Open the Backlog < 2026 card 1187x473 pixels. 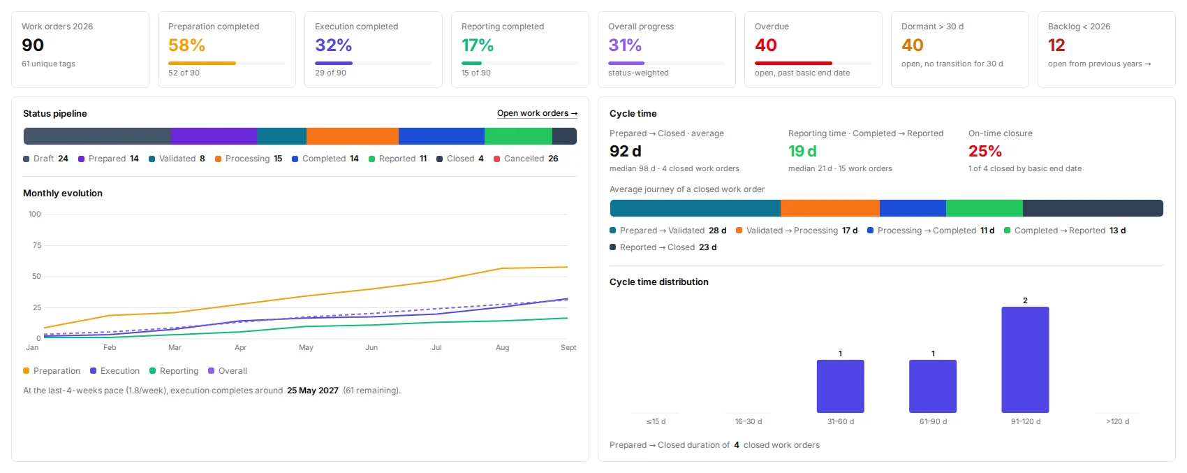coord(1106,50)
